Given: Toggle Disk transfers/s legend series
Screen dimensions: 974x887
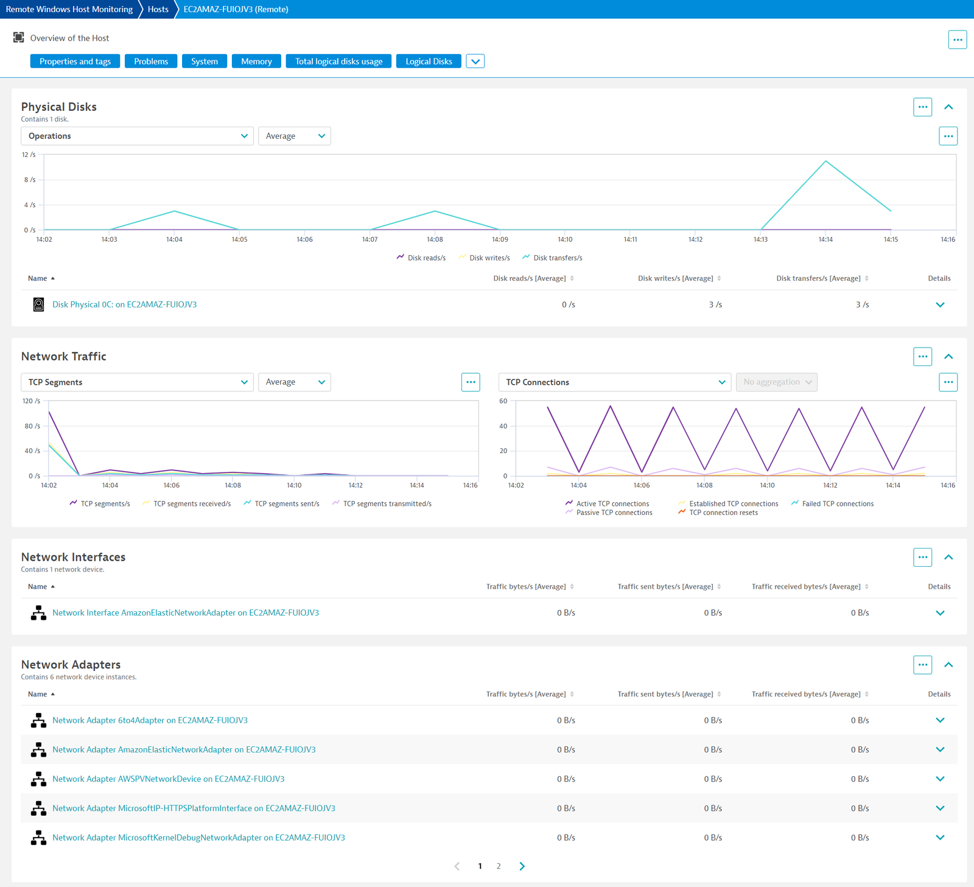Looking at the screenshot, I should click(552, 258).
